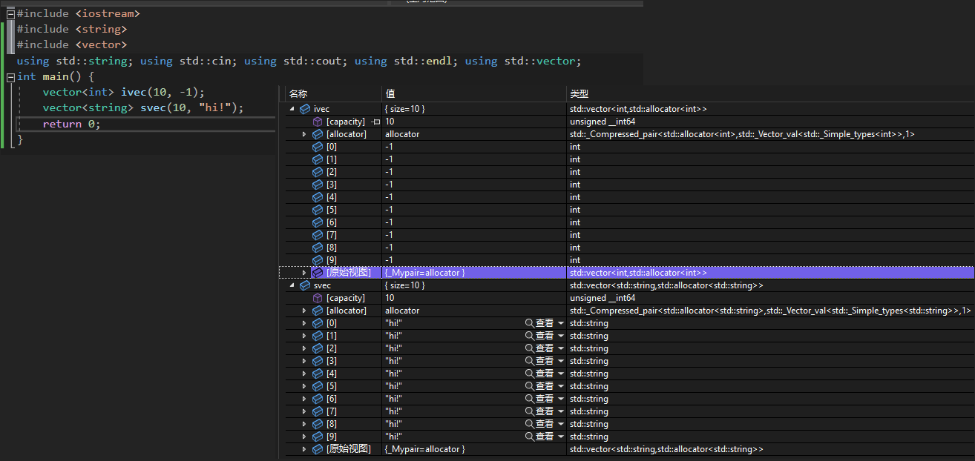Click the magnifier view icon for svec [0]
The width and height of the screenshot is (975, 461).
click(x=529, y=323)
